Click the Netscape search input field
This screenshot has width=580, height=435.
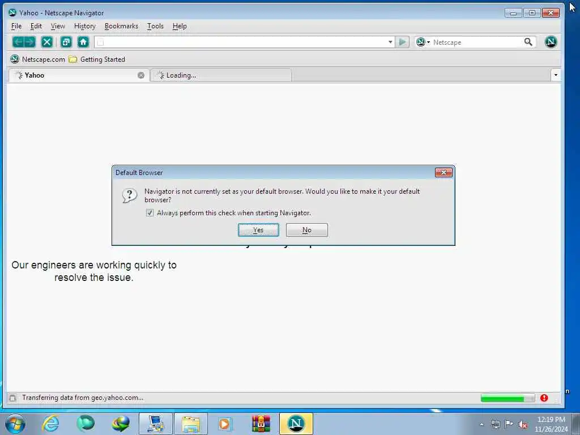[x=477, y=42]
